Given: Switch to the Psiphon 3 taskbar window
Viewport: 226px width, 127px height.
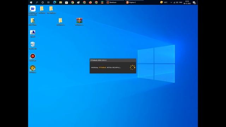Looking at the screenshot, I should click(134, 2).
